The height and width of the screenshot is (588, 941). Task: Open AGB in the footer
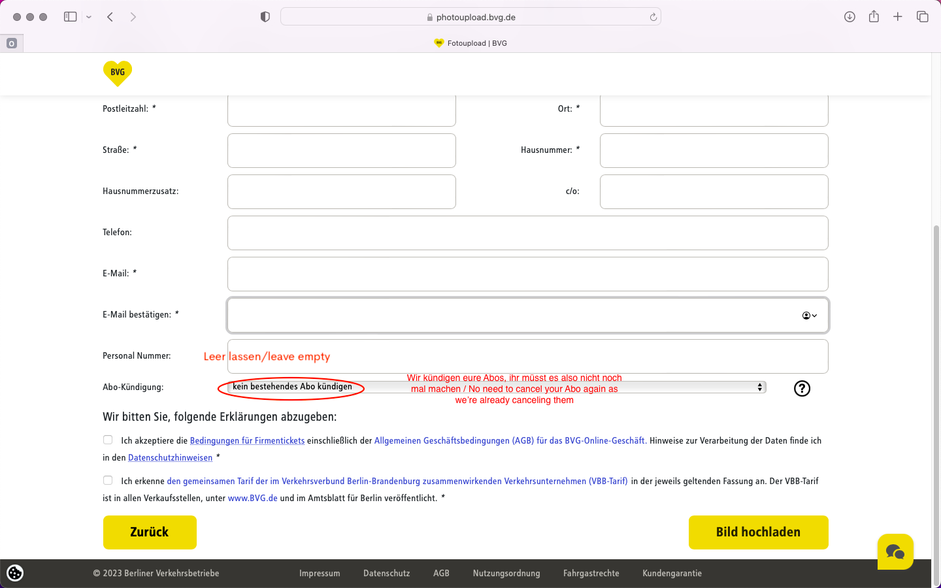pyautogui.click(x=442, y=573)
